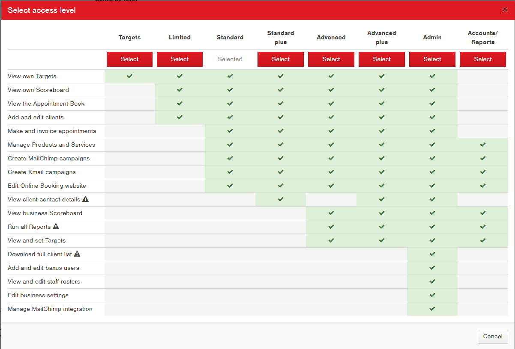Select the Limited access level
The width and height of the screenshot is (515, 349).
180,59
